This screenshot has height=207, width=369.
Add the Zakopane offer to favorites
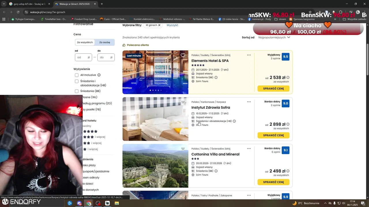(183, 196)
